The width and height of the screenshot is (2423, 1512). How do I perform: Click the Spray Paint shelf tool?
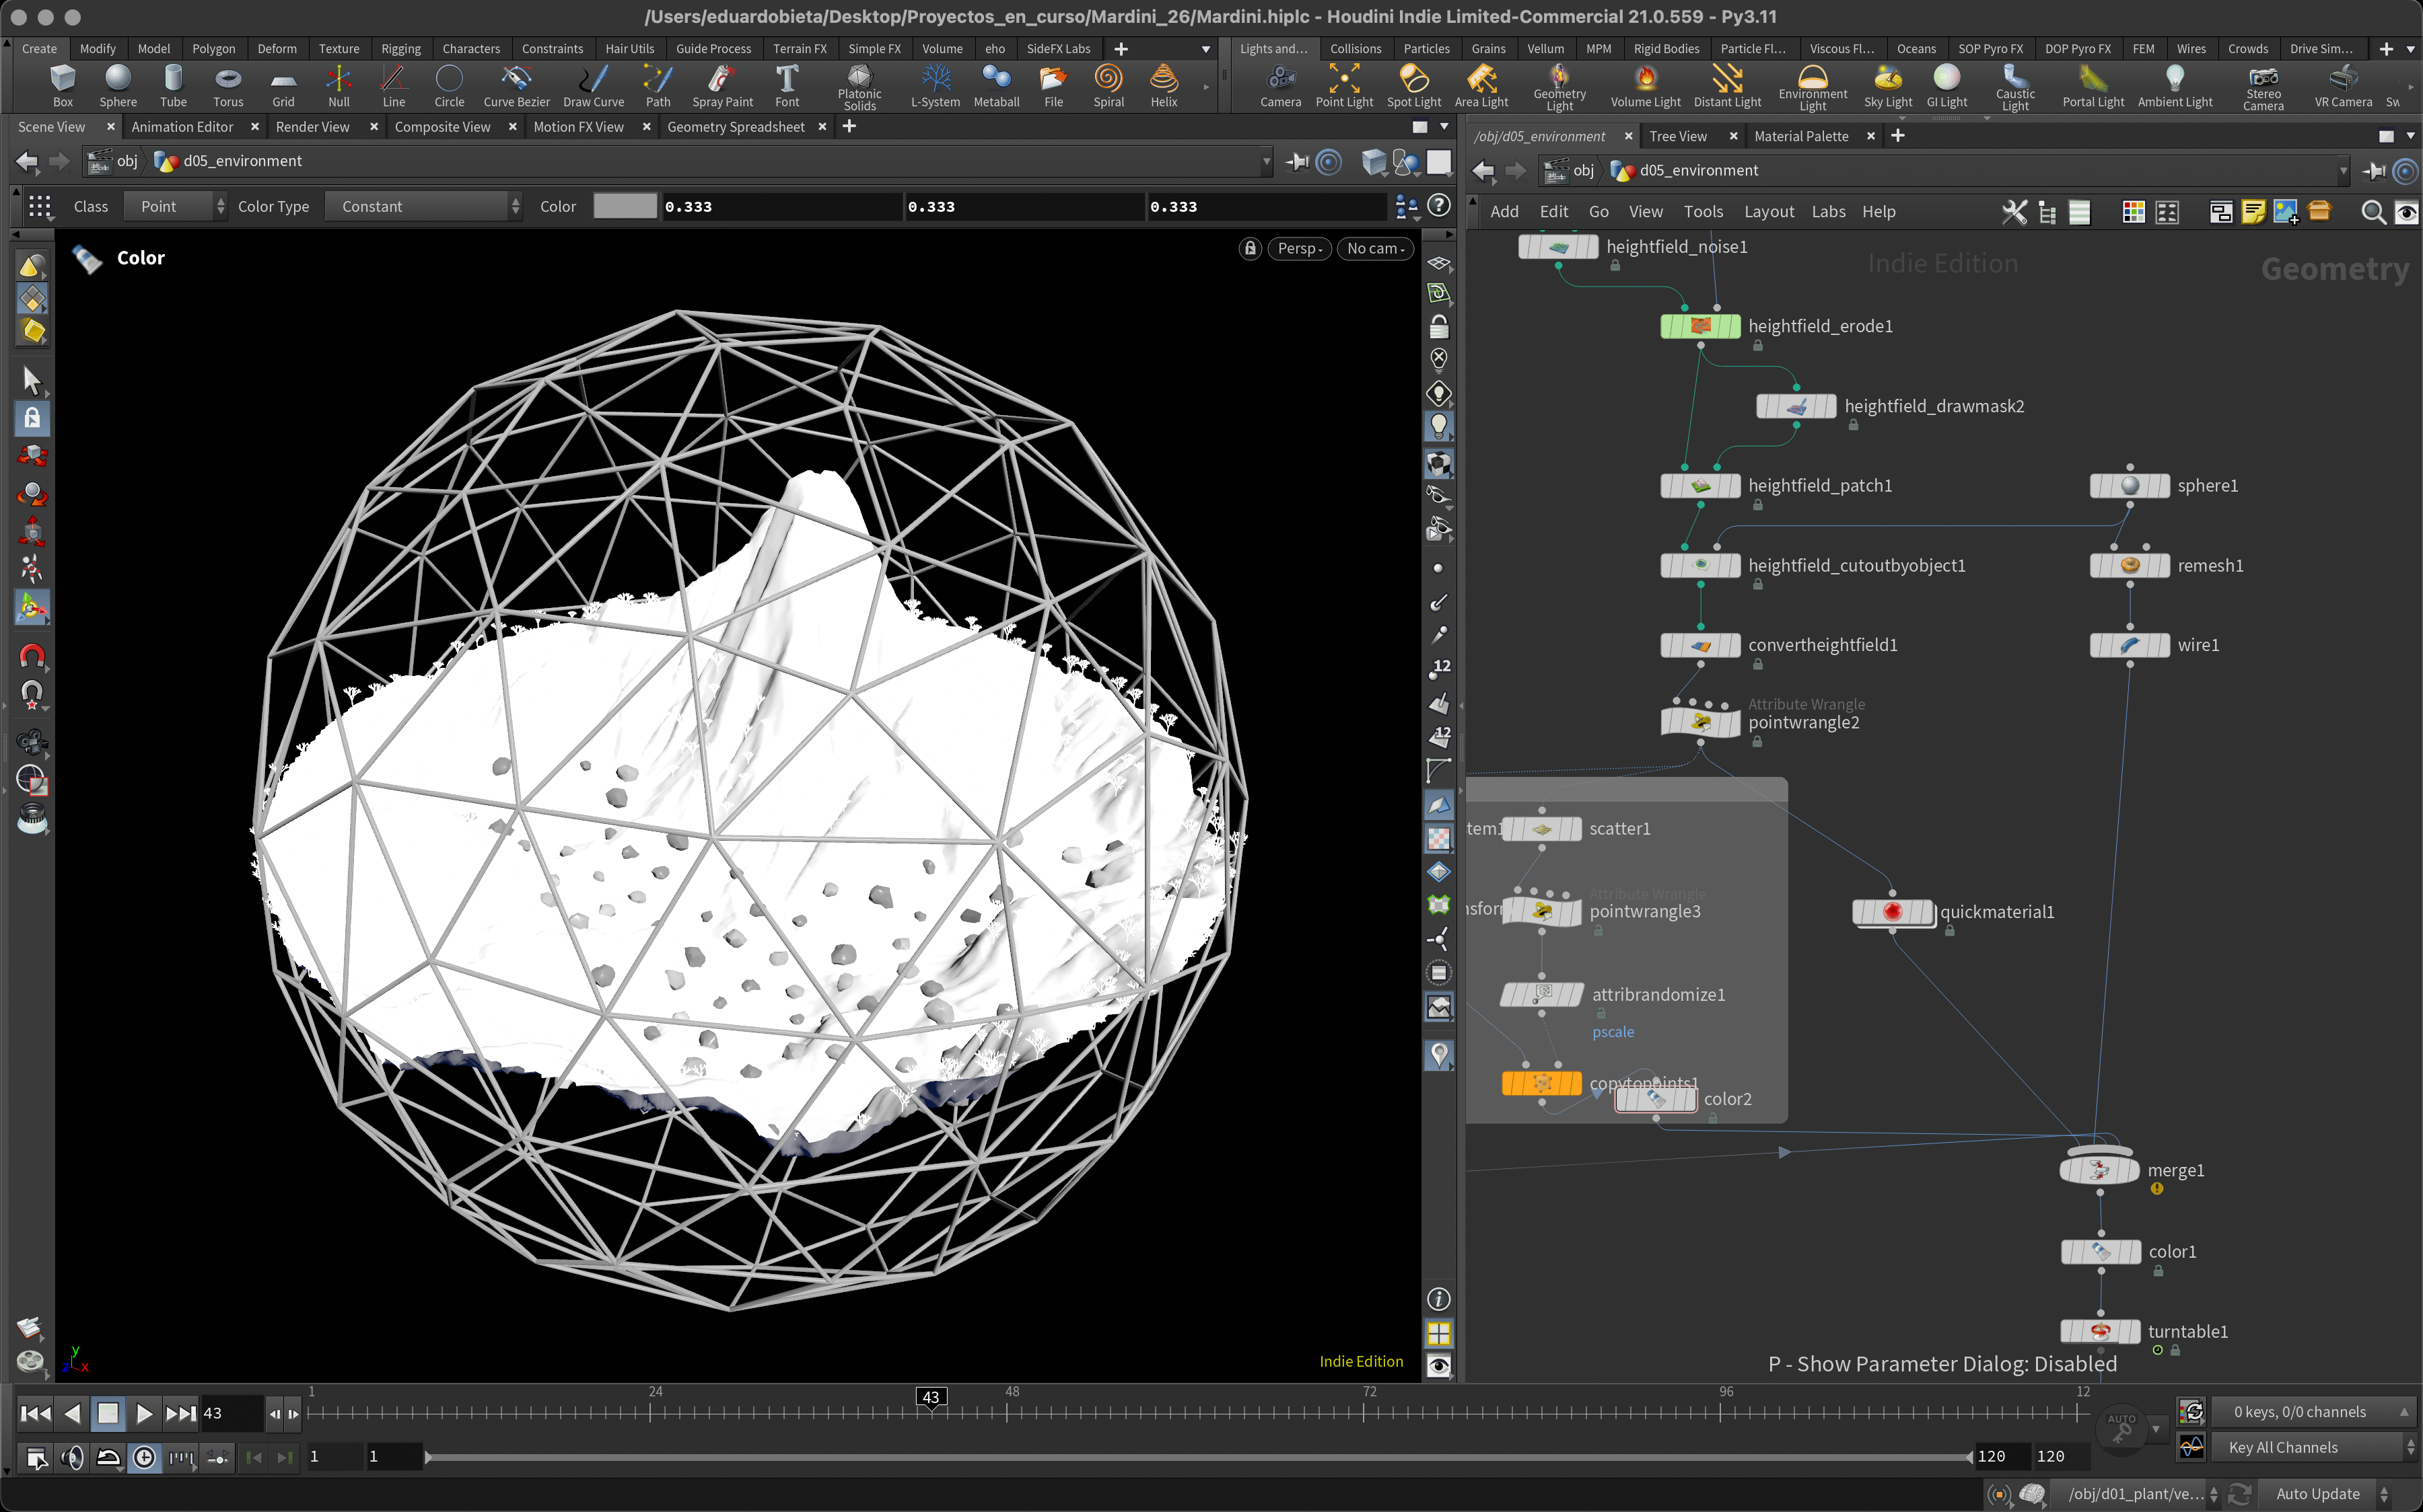tap(722, 85)
